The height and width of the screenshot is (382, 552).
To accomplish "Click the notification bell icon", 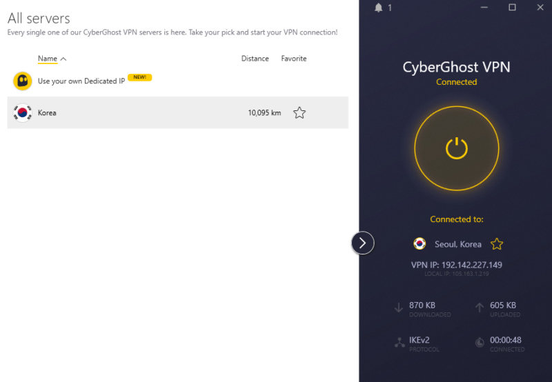I will 378,8.
